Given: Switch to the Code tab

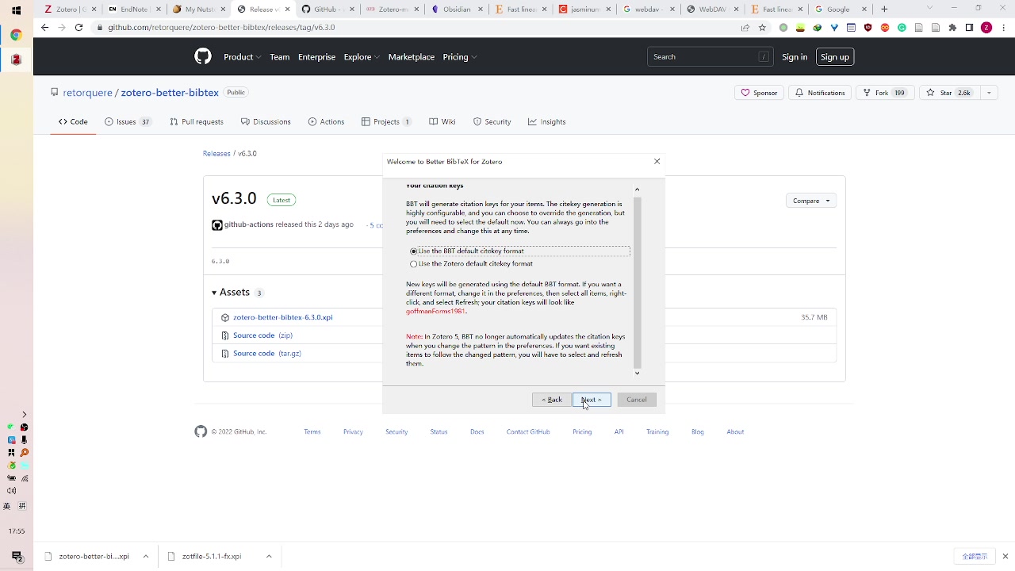Looking at the screenshot, I should point(73,122).
